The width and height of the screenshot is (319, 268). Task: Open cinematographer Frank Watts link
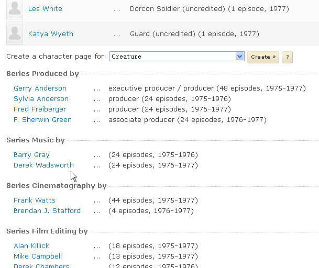tap(35, 200)
